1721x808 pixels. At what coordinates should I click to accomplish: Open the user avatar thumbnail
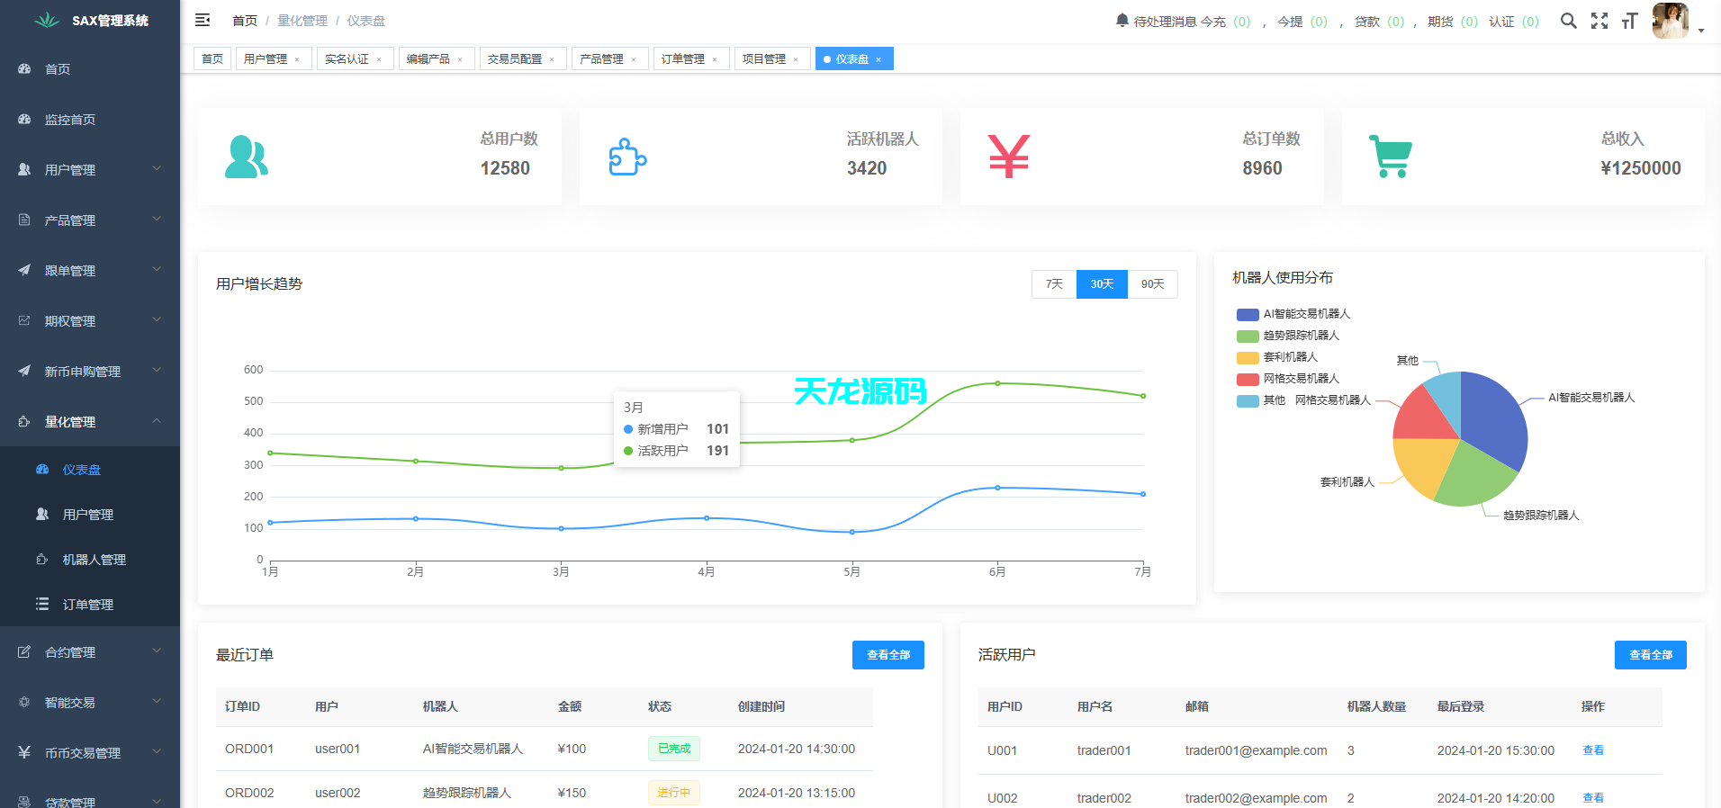[x=1671, y=20]
